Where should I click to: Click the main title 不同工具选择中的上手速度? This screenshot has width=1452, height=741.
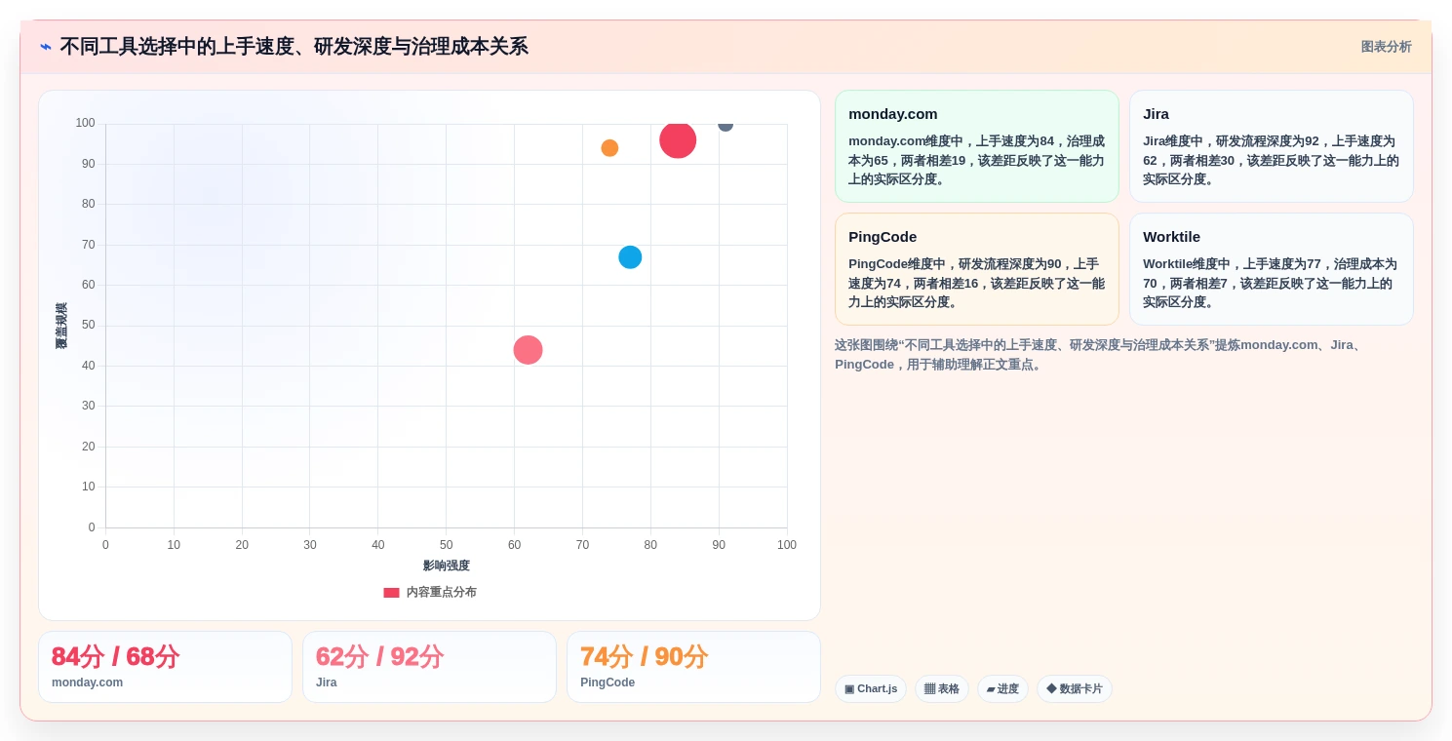tap(294, 47)
